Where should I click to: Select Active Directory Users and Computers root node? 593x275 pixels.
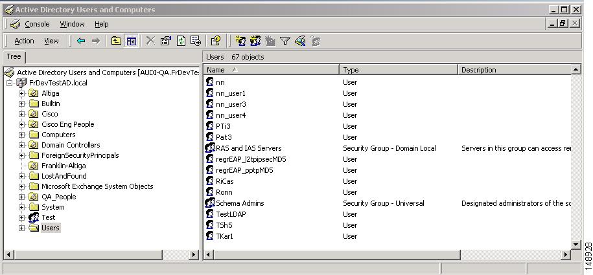pos(108,72)
